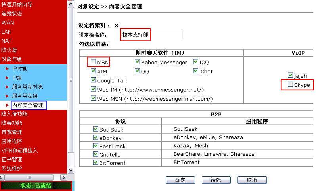The image size is (316, 191).
Task: Edit the 设定档名称 field
Action: click(x=152, y=35)
